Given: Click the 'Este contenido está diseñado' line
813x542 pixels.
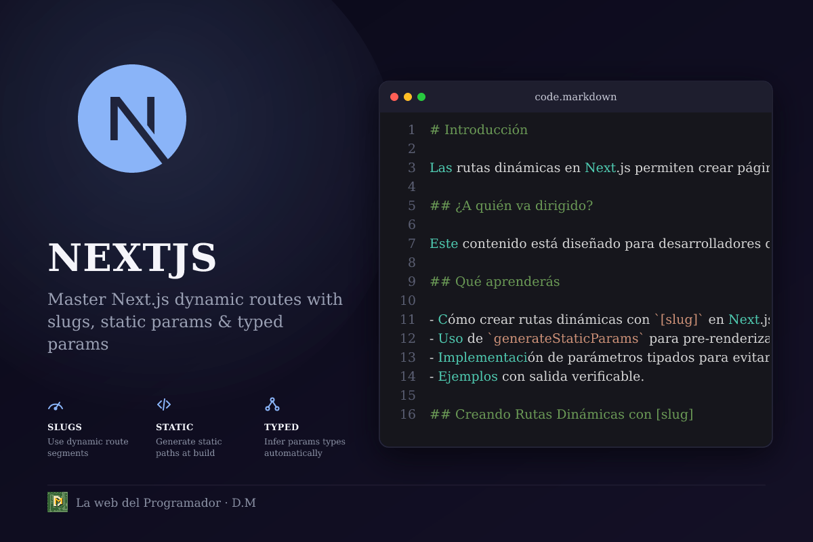Looking at the screenshot, I should click(x=600, y=243).
